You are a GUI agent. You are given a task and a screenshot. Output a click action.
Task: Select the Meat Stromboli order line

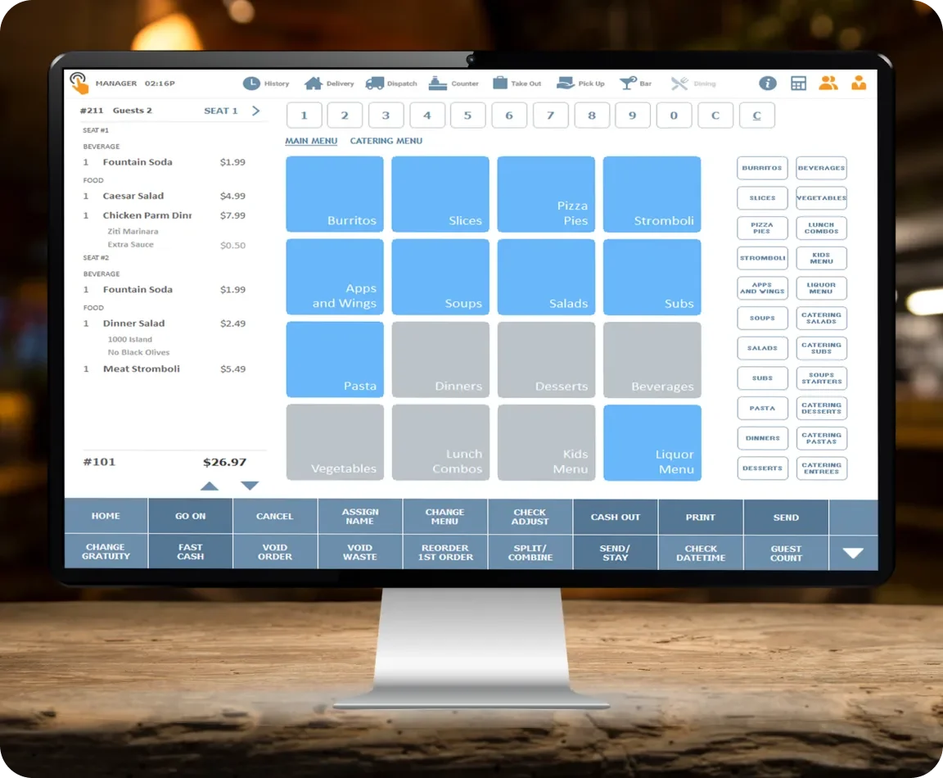[x=165, y=369]
